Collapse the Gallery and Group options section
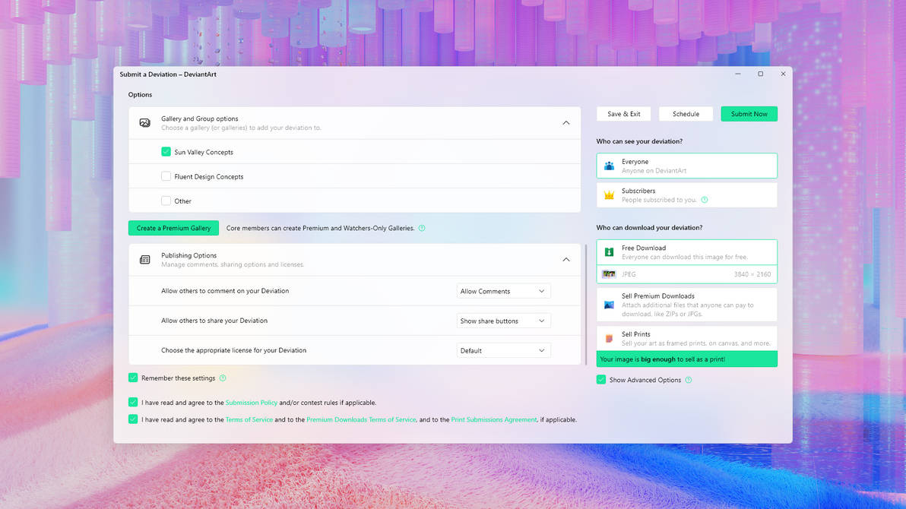 click(x=566, y=123)
